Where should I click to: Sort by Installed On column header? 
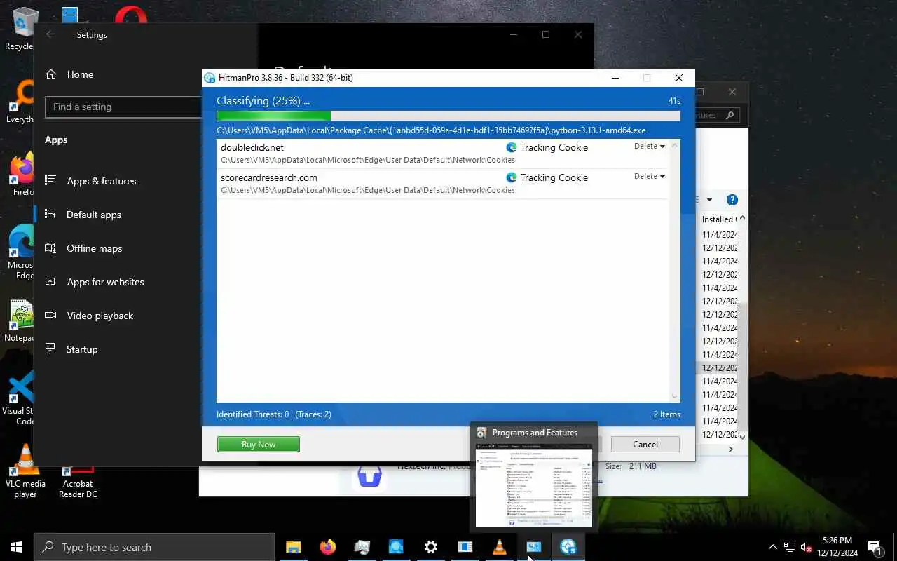click(718, 219)
